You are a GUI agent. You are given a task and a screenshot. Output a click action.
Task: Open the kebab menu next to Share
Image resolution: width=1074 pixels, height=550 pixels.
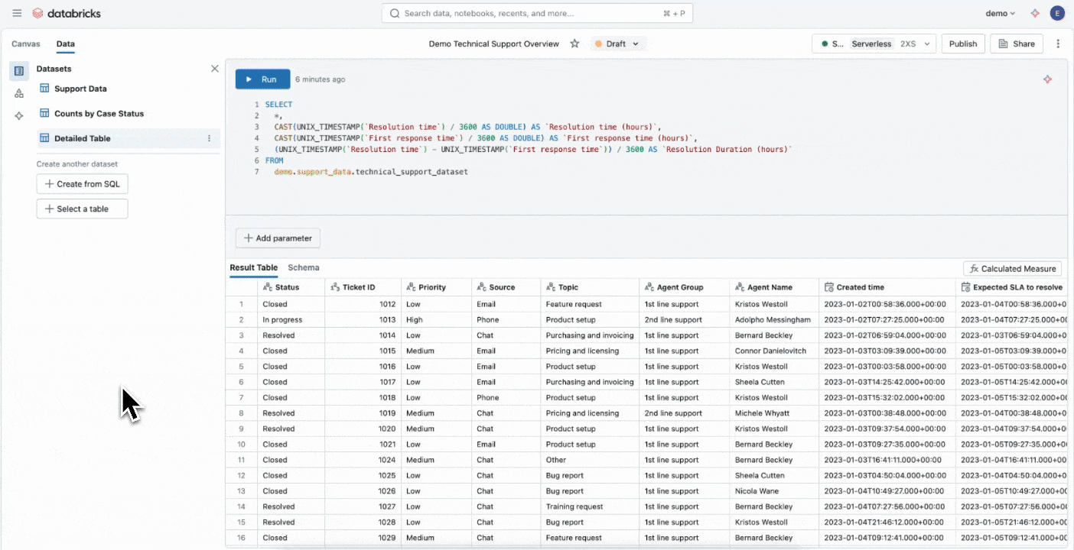tap(1058, 44)
